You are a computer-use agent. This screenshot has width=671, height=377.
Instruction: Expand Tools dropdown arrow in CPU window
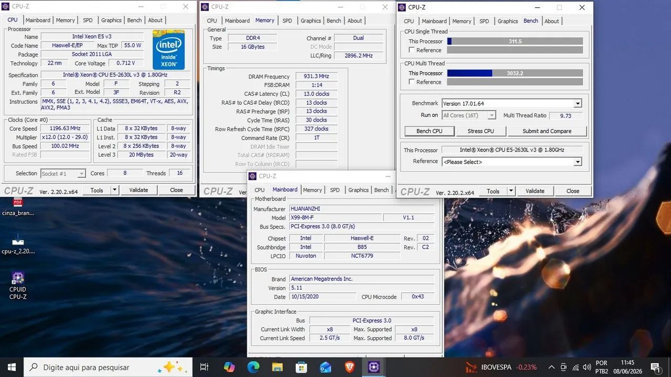(x=115, y=190)
